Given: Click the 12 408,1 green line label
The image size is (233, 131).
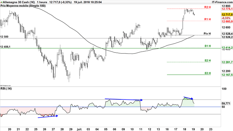Looking at the screenshot, I should click(x=5, y=47).
